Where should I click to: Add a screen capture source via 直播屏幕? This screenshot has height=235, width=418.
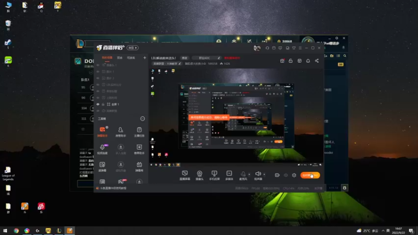pos(185,175)
